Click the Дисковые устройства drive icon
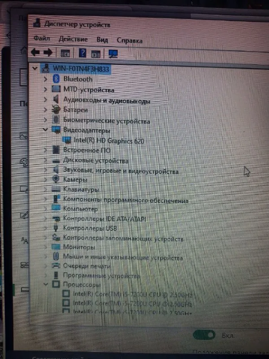The image size is (269, 359). [x=56, y=161]
